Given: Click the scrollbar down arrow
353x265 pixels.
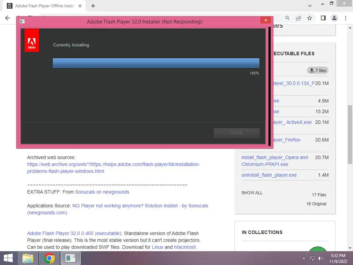Looking at the screenshot, I should (x=350, y=248).
